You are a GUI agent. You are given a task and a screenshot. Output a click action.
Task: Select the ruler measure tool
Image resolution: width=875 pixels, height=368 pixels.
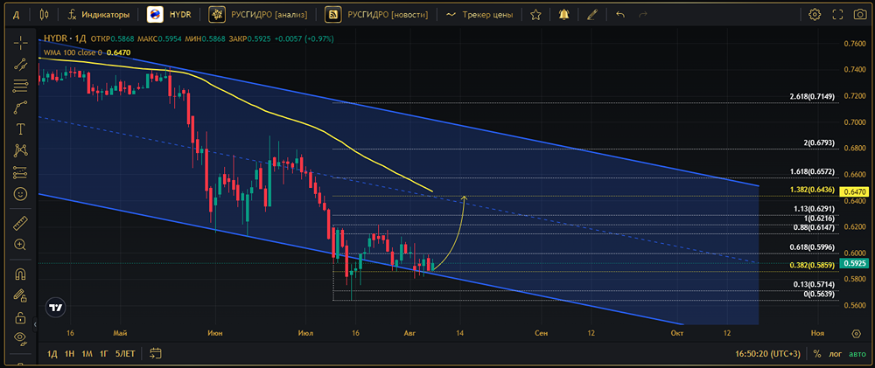tap(21, 222)
